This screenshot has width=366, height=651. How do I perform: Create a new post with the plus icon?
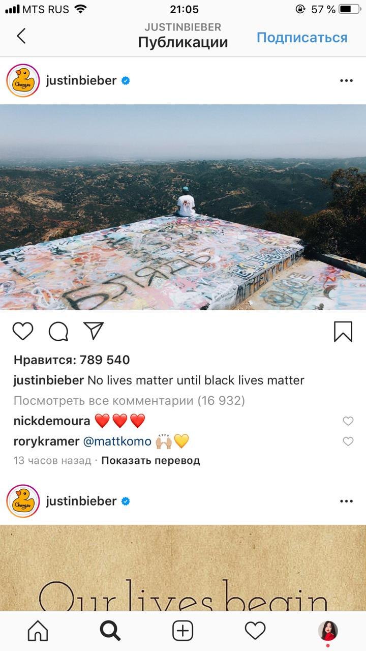pyautogui.click(x=183, y=631)
